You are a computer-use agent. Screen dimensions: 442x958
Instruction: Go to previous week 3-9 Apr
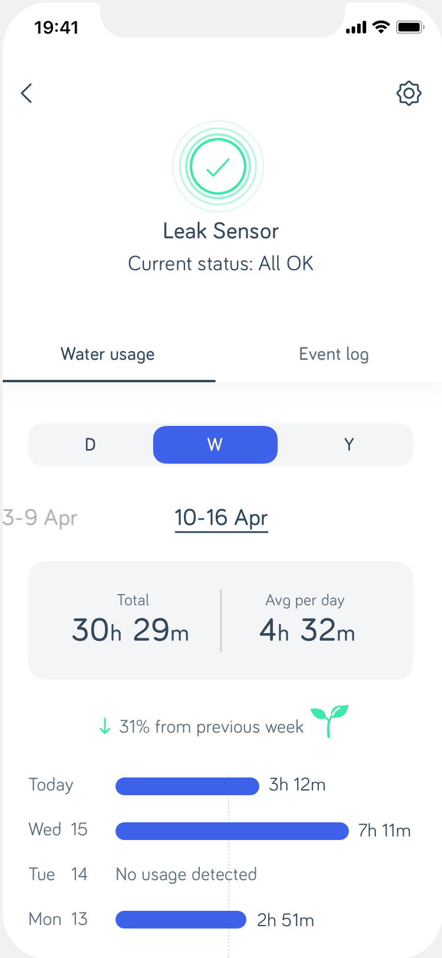coord(40,518)
